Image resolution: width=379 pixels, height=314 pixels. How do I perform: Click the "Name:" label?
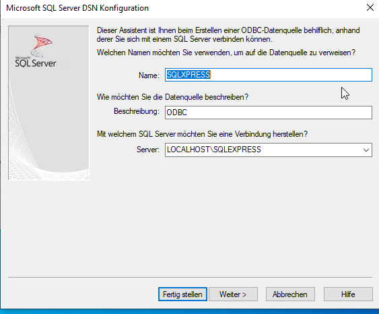click(149, 75)
